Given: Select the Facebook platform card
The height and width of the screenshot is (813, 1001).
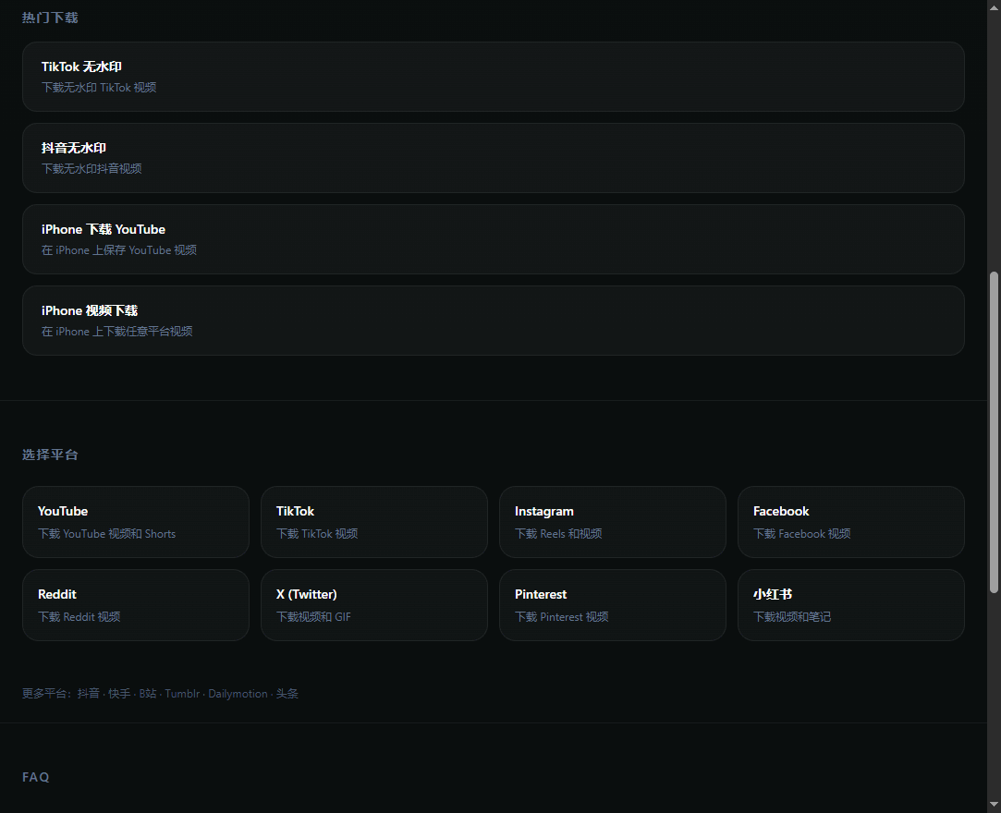Looking at the screenshot, I should tap(851, 522).
